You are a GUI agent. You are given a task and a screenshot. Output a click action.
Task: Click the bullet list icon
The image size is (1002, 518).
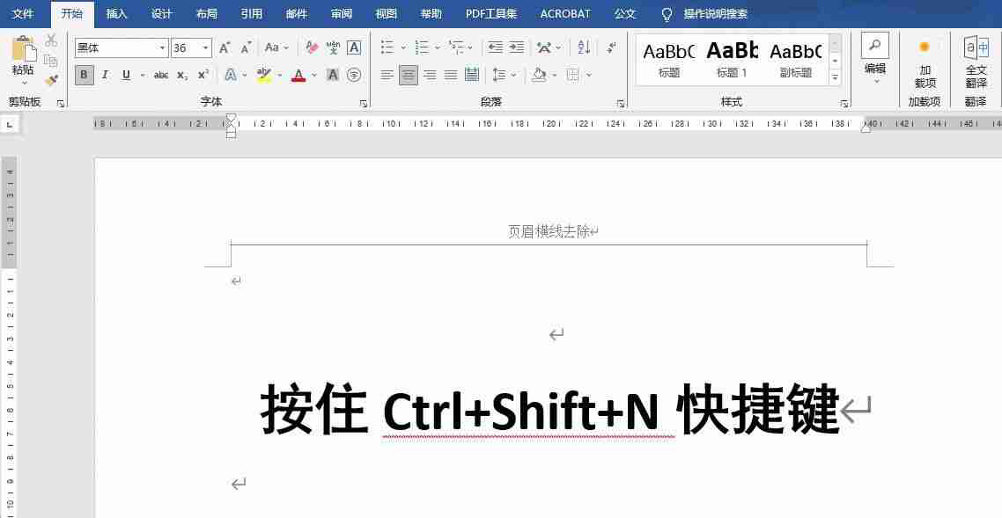[387, 47]
